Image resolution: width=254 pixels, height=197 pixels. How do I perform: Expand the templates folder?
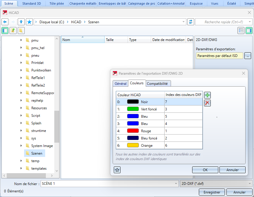coord(21,168)
